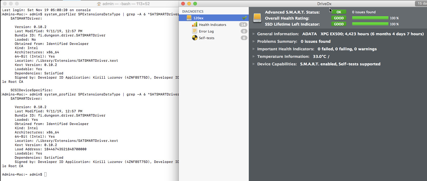Click the large drive icon in summary header
Screen dimensions: 427x181
[x=257, y=17]
